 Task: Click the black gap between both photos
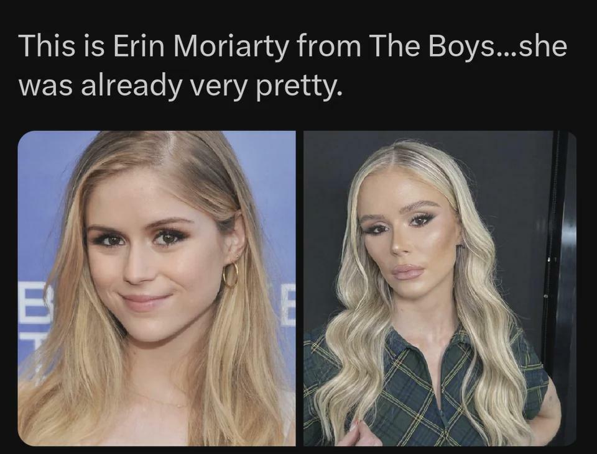[300, 288]
